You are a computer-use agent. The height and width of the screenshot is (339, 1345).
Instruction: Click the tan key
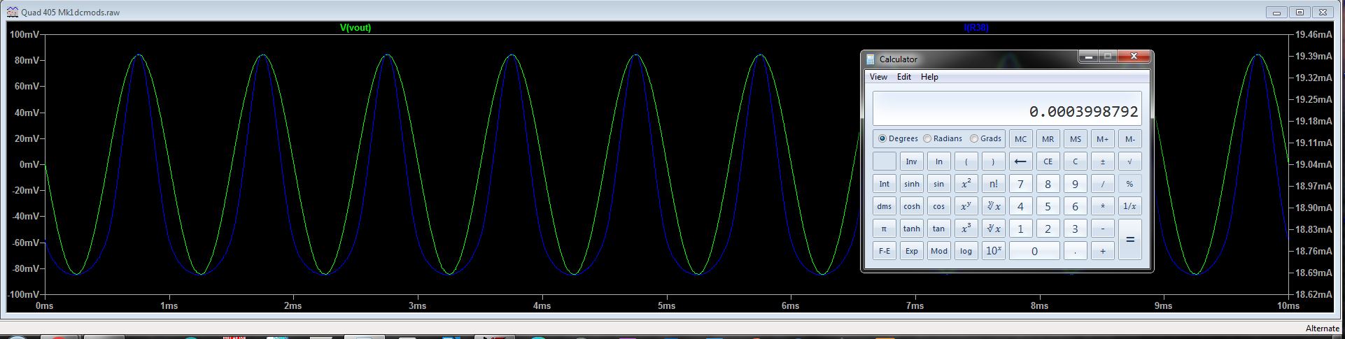(938, 229)
